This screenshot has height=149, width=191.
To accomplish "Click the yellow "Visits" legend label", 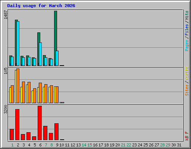I will pyautogui.click(x=187, y=73).
